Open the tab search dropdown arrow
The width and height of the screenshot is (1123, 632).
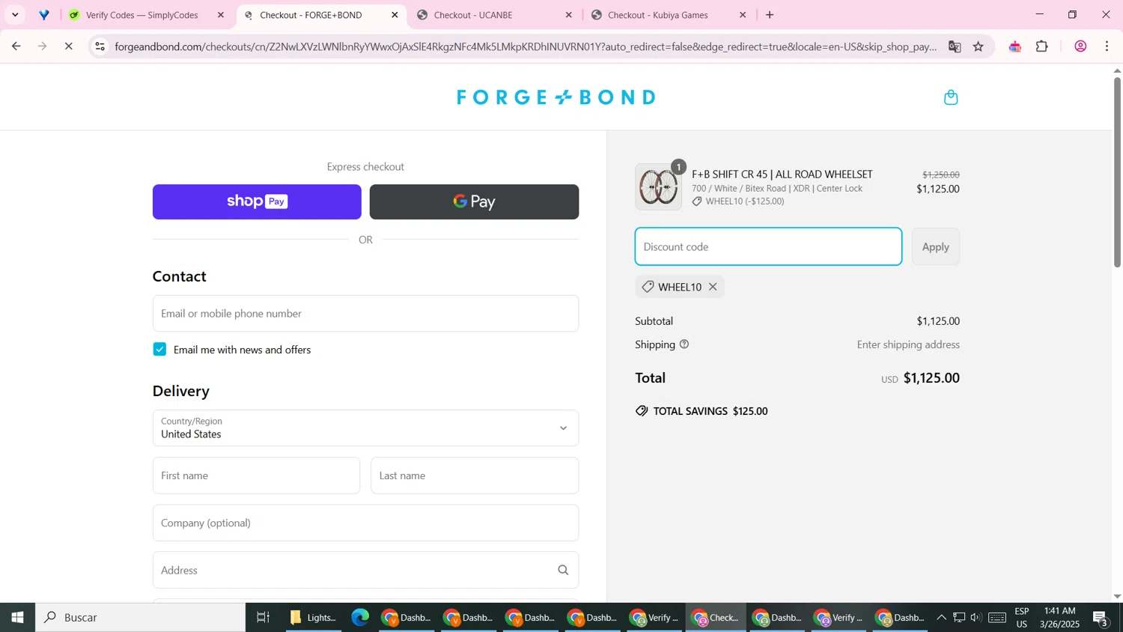point(15,15)
